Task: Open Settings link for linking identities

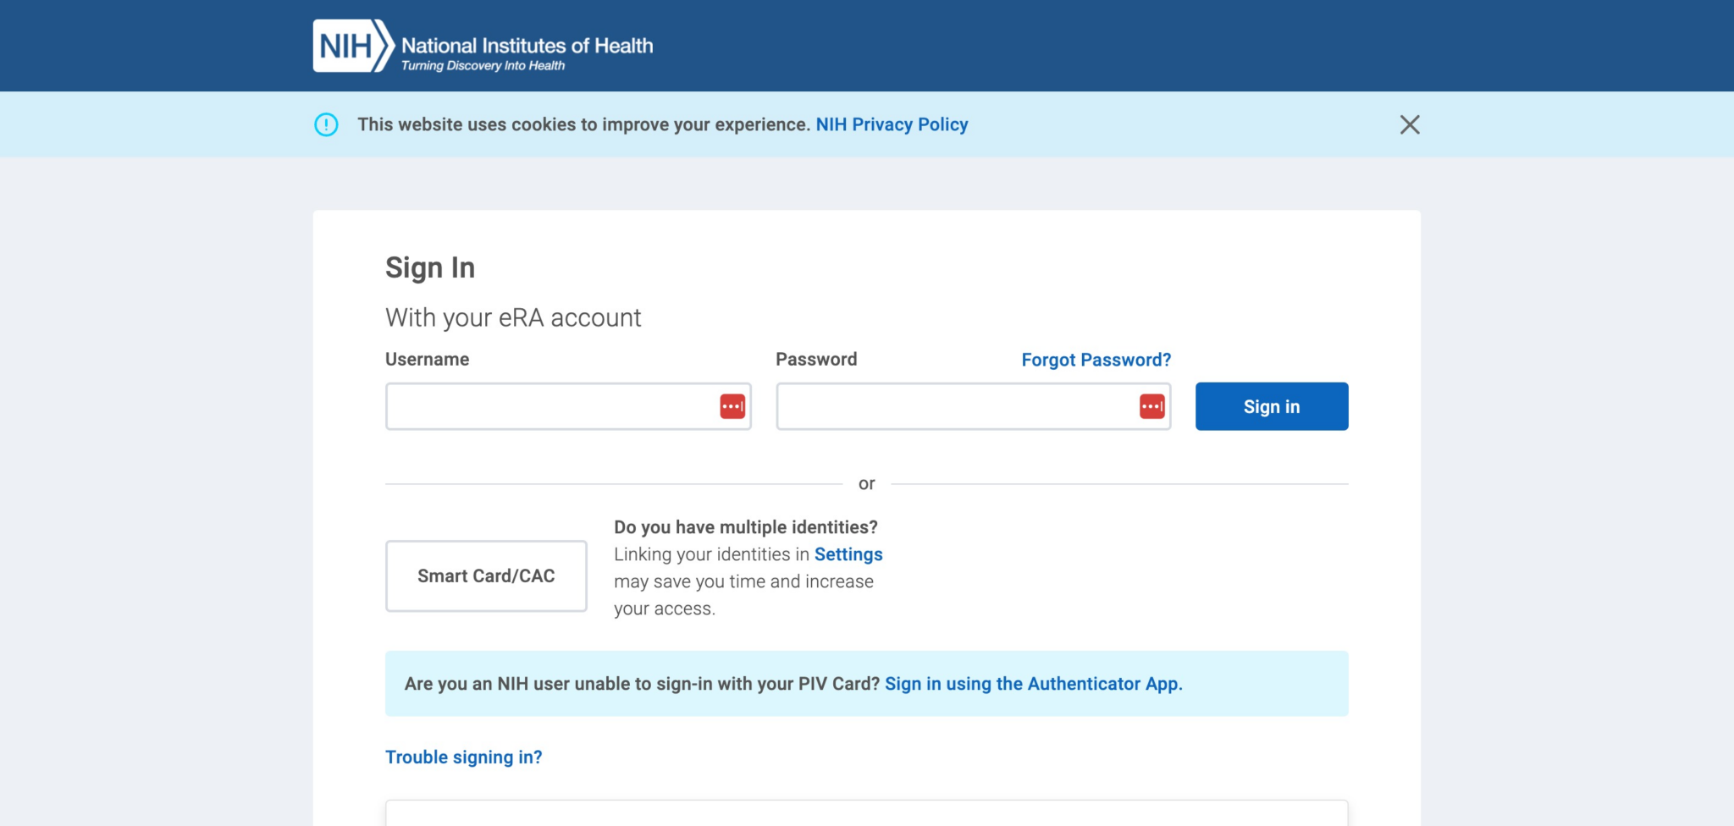Action: pos(848,554)
